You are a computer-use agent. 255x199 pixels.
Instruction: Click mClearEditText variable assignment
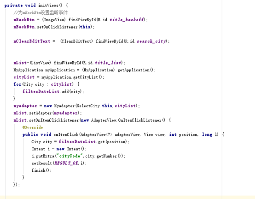(x=32, y=41)
